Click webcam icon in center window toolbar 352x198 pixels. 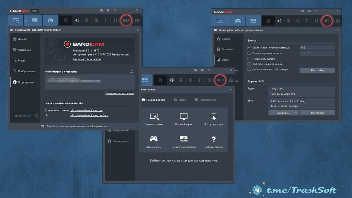160,80
